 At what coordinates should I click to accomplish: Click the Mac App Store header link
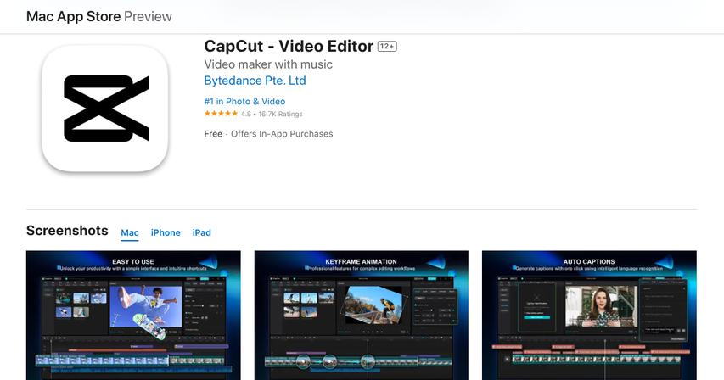click(73, 17)
